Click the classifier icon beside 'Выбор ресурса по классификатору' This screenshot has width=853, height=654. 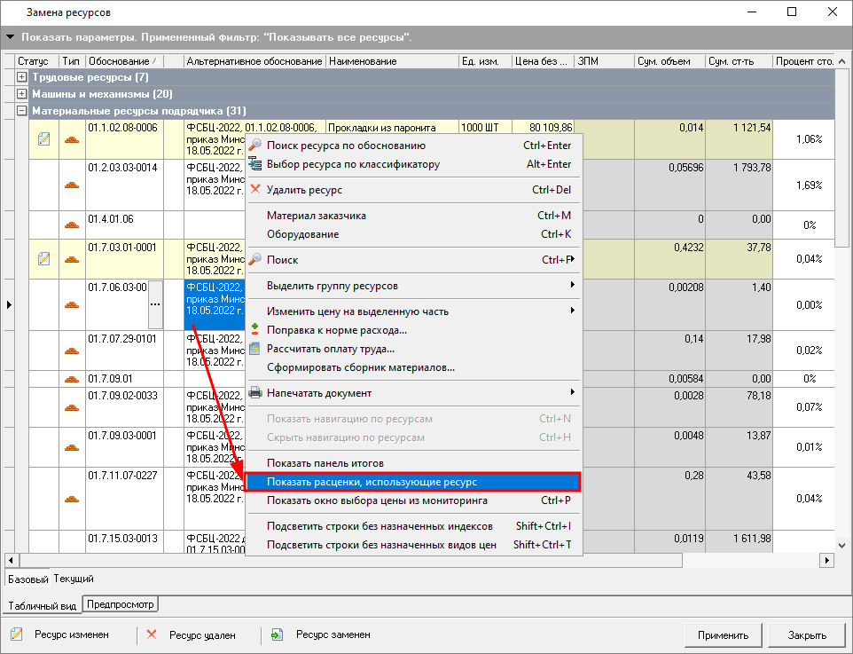pos(255,164)
